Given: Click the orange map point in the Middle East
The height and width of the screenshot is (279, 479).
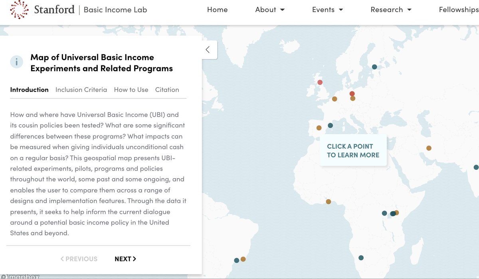Looking at the screenshot, I should coord(429,148).
